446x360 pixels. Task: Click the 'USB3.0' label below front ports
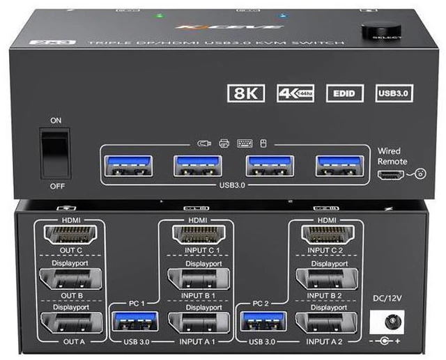coord(232,185)
